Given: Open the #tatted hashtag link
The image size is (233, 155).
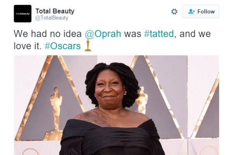Looking at the screenshot, I should tap(159, 34).
